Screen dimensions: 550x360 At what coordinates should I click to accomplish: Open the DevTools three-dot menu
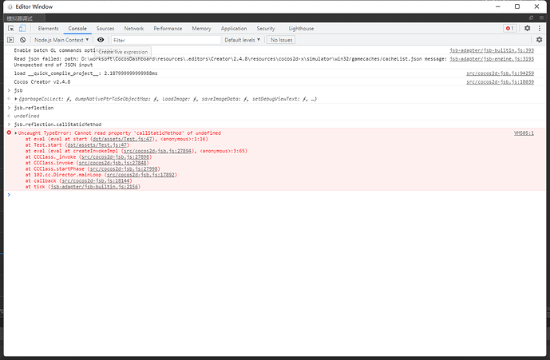[540, 28]
